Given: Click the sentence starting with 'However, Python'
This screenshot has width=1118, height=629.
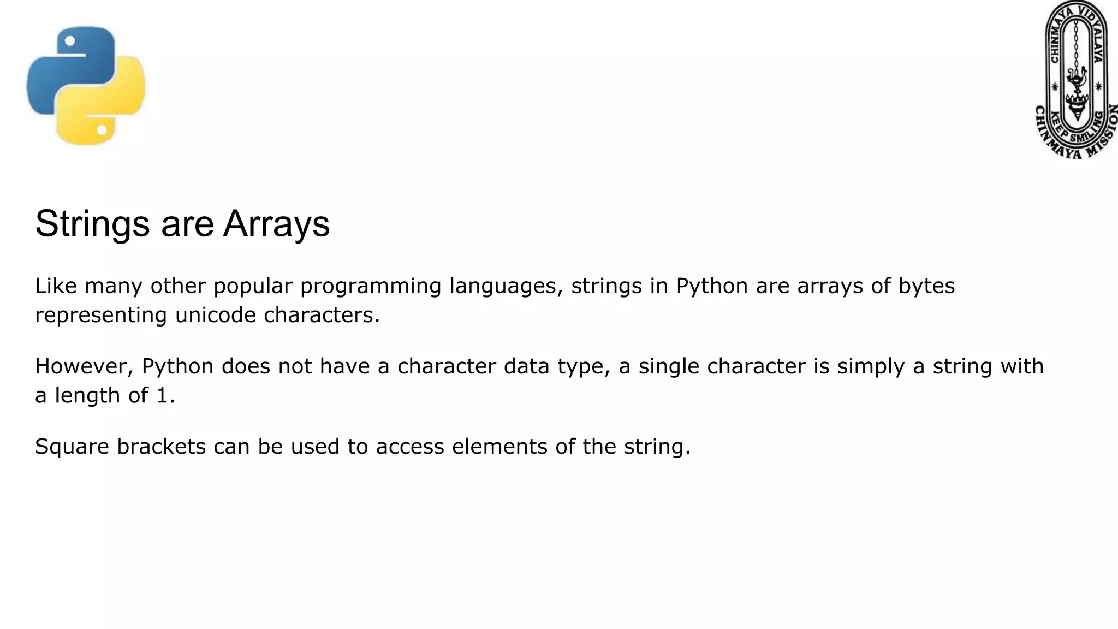Looking at the screenshot, I should point(539,381).
